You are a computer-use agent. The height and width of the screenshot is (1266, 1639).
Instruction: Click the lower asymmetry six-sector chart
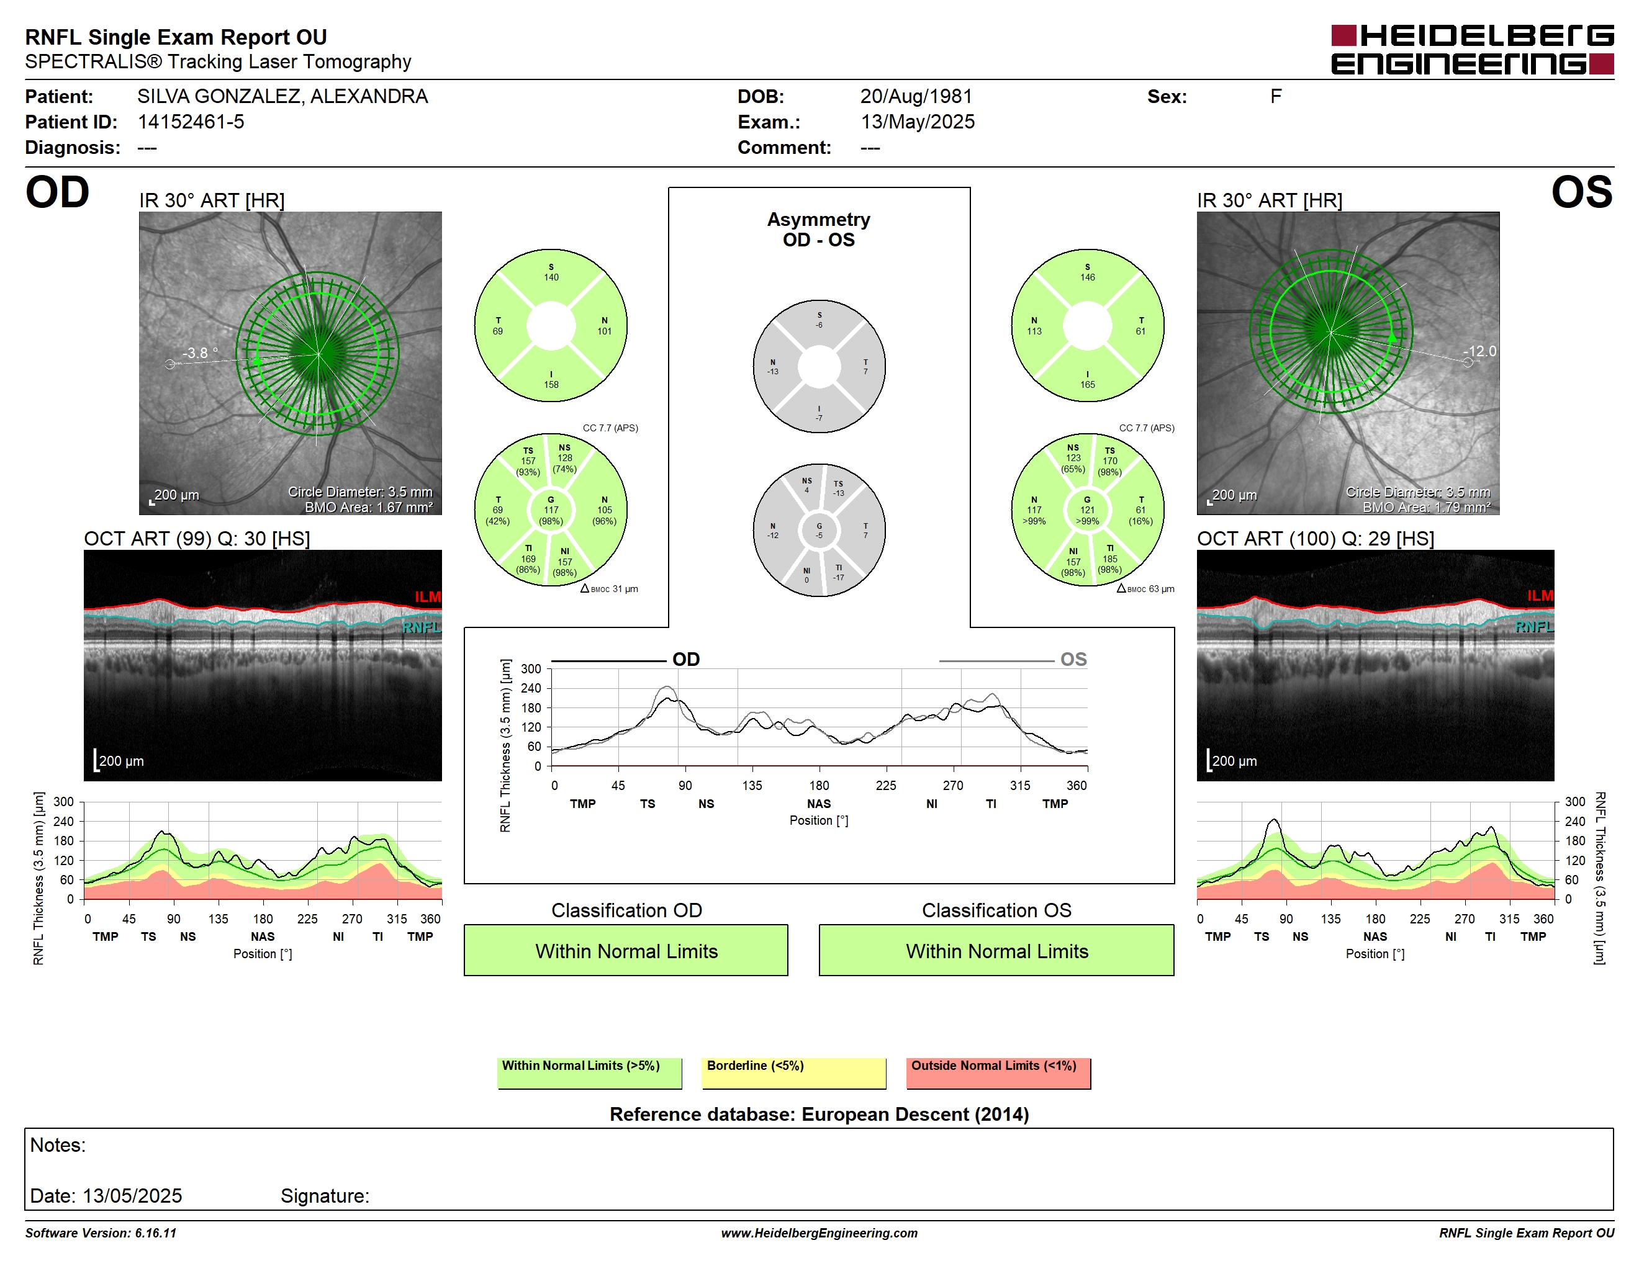point(819,530)
